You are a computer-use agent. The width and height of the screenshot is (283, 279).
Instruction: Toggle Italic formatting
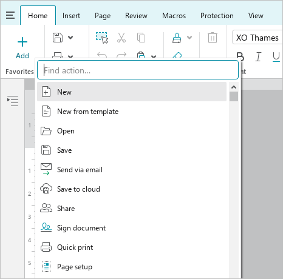point(258,56)
